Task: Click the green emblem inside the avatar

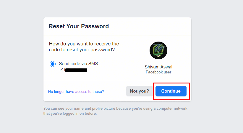Action: click(158, 50)
